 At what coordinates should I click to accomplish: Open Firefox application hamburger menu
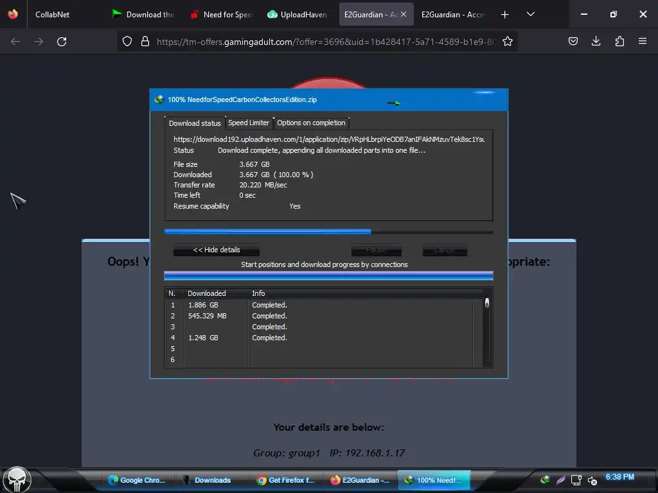point(643,41)
